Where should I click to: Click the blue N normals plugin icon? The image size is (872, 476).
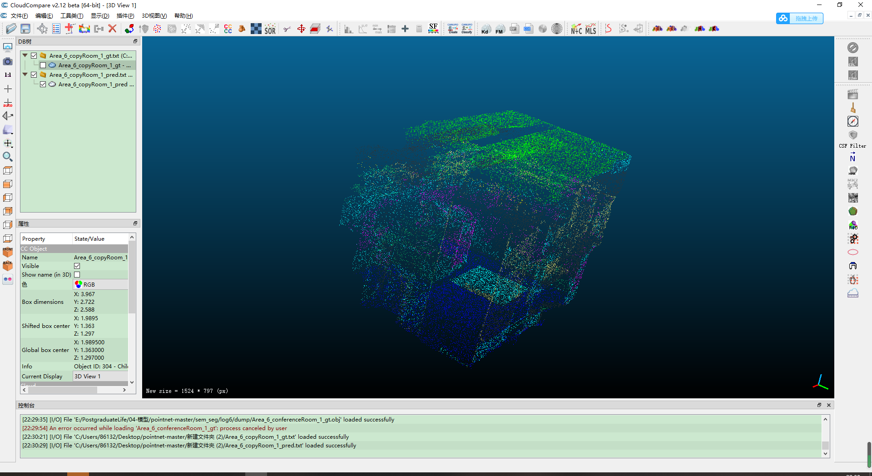coord(853,157)
